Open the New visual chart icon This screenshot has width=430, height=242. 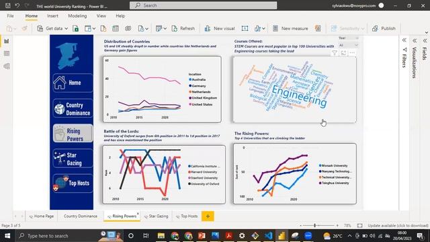click(208, 28)
